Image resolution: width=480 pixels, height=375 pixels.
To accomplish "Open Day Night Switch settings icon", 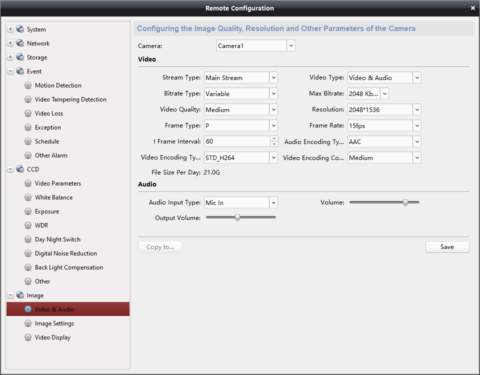I will pos(28,239).
